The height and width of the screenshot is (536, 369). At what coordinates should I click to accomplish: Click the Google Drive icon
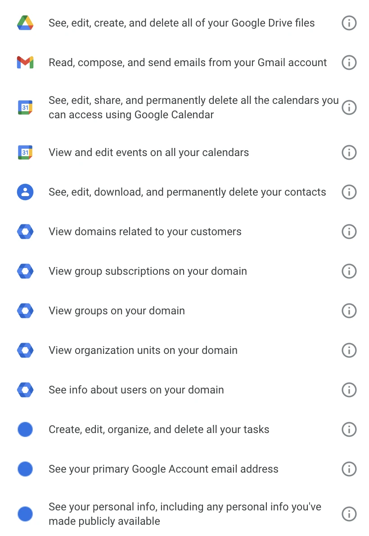pos(25,23)
